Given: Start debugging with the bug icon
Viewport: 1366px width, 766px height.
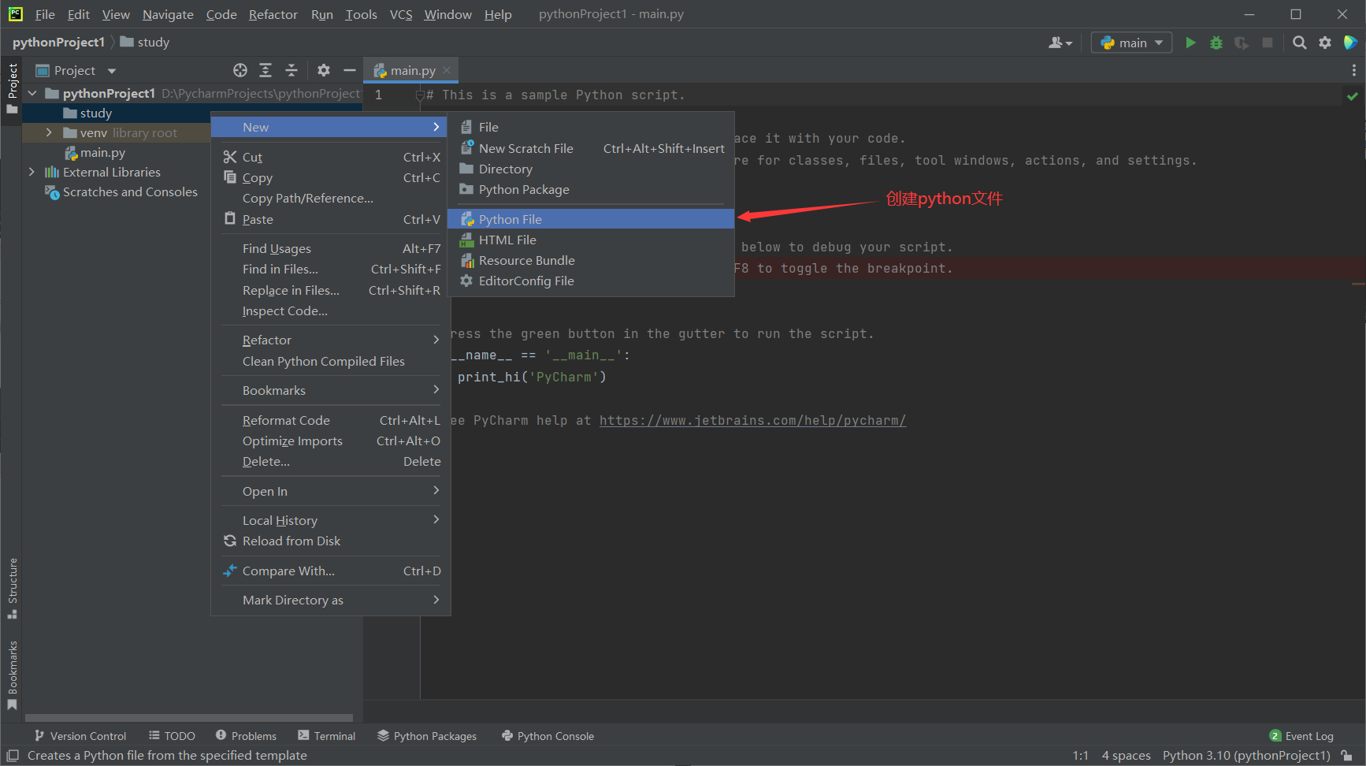Looking at the screenshot, I should pos(1216,43).
